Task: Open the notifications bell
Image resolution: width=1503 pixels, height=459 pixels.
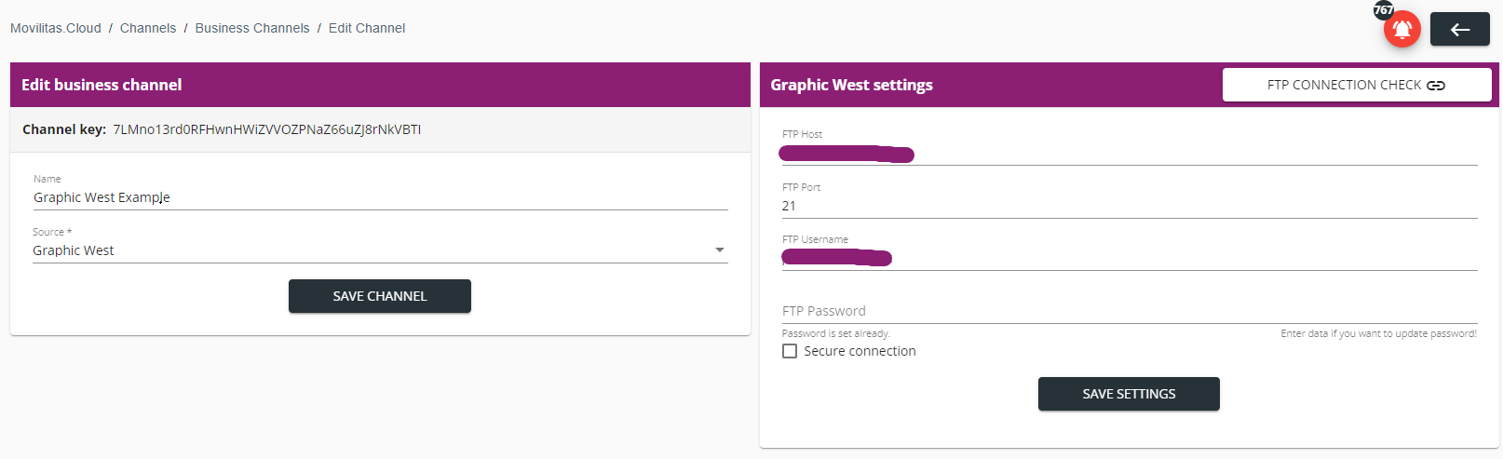Action: click(1401, 30)
